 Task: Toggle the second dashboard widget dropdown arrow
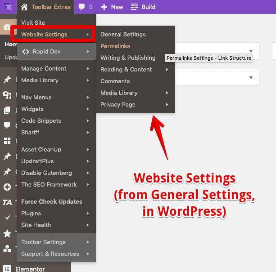(x=251, y=78)
